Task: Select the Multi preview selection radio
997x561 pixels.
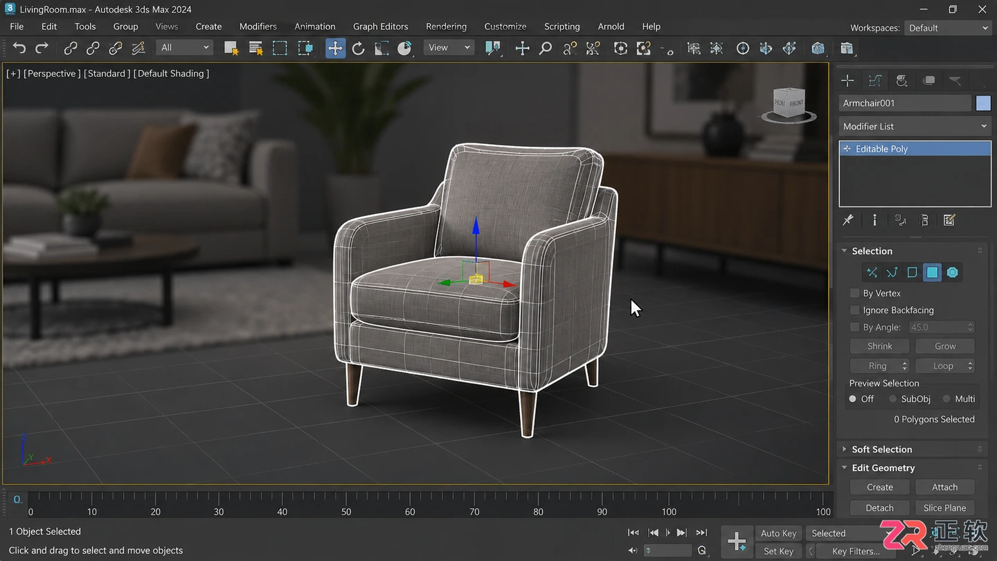Action: [x=946, y=399]
